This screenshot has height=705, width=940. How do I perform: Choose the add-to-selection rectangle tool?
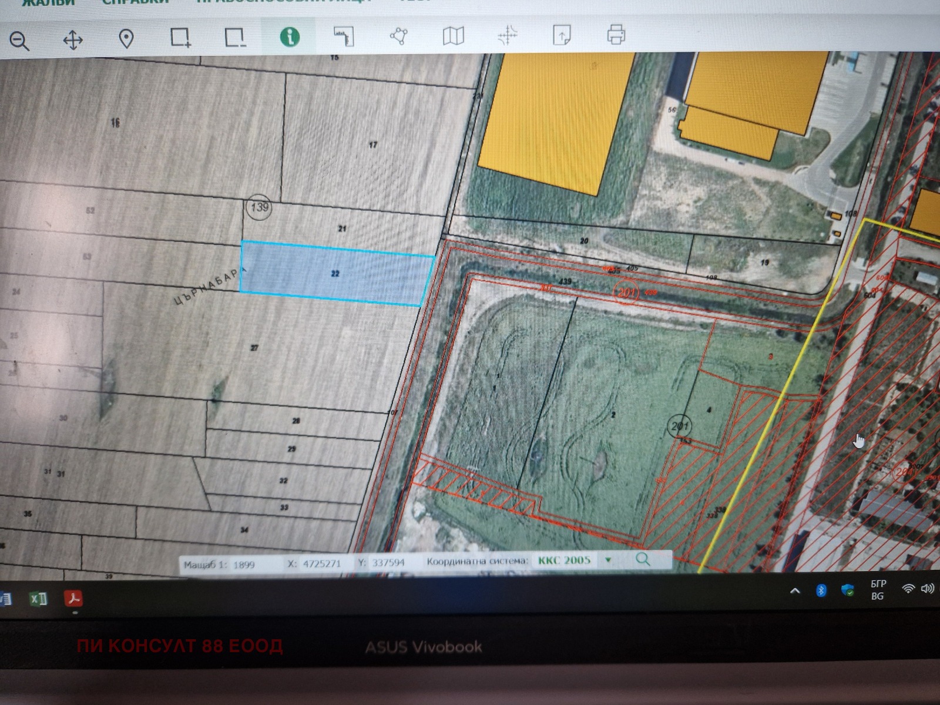click(180, 38)
